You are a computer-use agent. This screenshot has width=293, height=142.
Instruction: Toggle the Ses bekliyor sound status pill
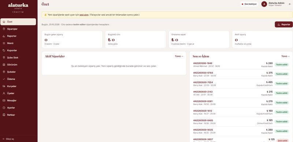tap(249, 4)
